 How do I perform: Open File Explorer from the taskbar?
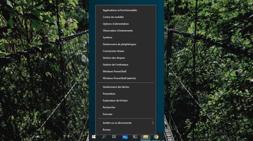coord(145,137)
